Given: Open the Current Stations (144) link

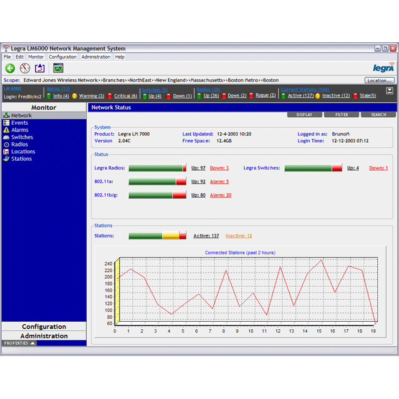Looking at the screenshot, I should pos(305,90).
